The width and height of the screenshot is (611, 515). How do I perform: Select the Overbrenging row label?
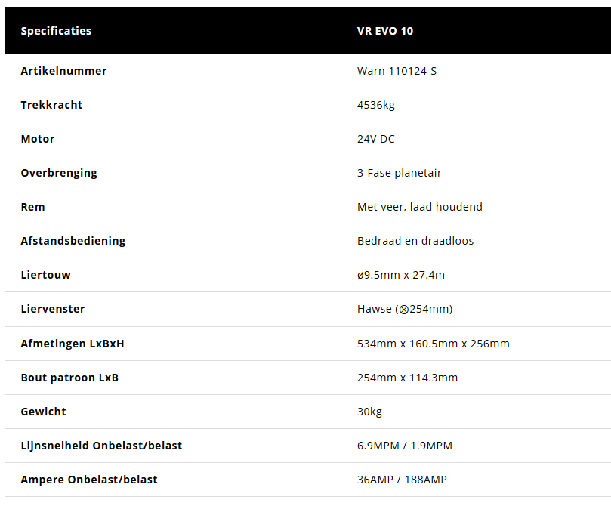click(x=59, y=173)
